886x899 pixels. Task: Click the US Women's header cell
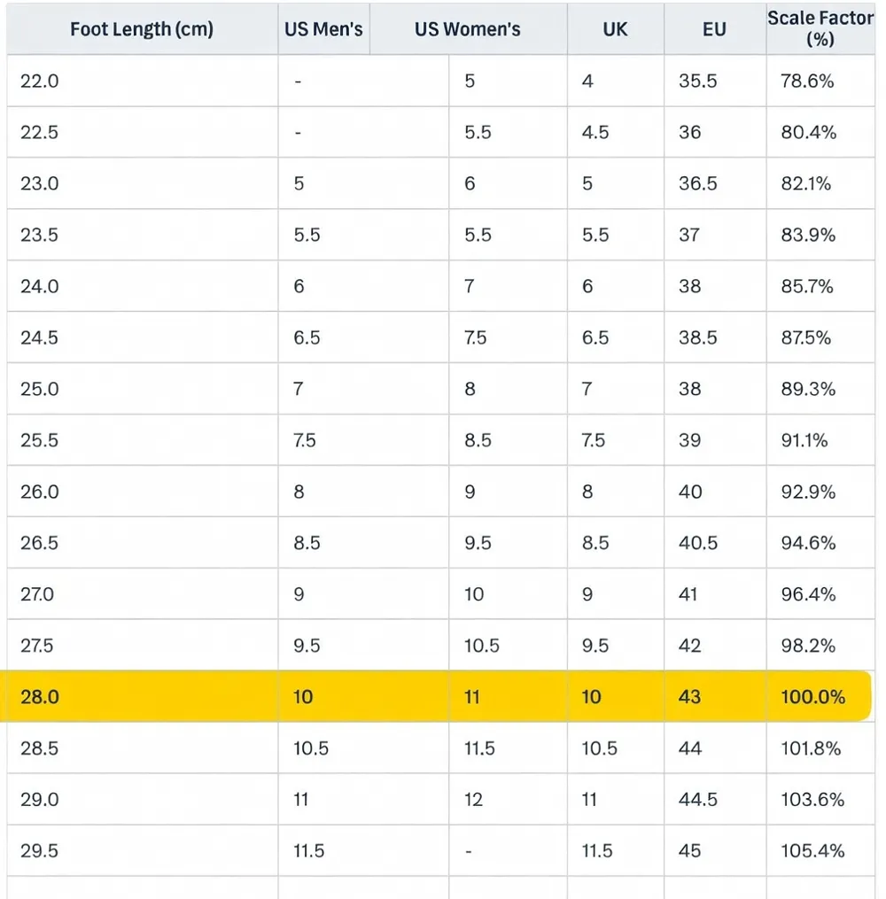[468, 29]
